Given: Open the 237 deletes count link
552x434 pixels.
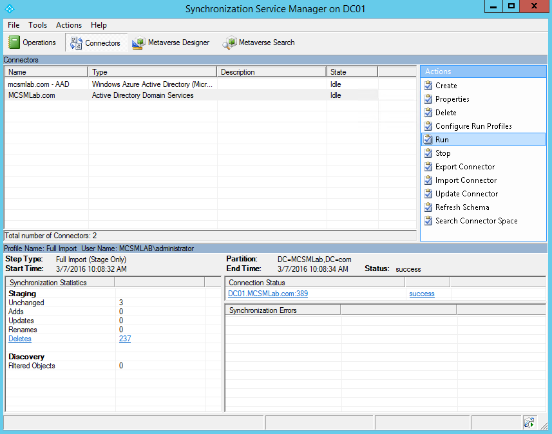Looking at the screenshot, I should coord(125,339).
